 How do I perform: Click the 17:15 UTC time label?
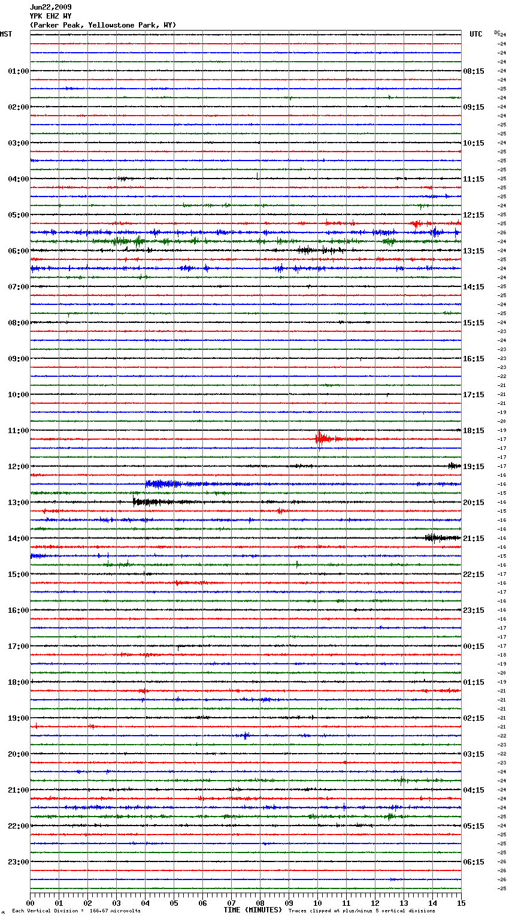tap(474, 395)
